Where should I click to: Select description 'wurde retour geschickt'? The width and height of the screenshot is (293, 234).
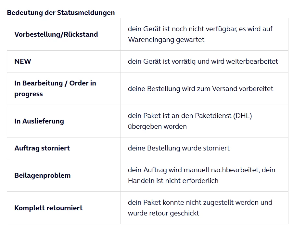(163, 213)
